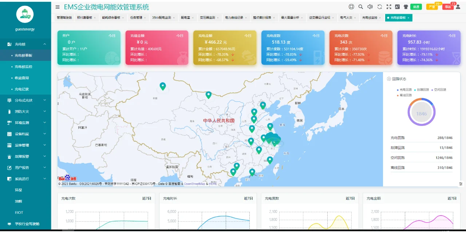Open the search icon in the top toolbar
The width and height of the screenshot is (466, 233).
360,7
